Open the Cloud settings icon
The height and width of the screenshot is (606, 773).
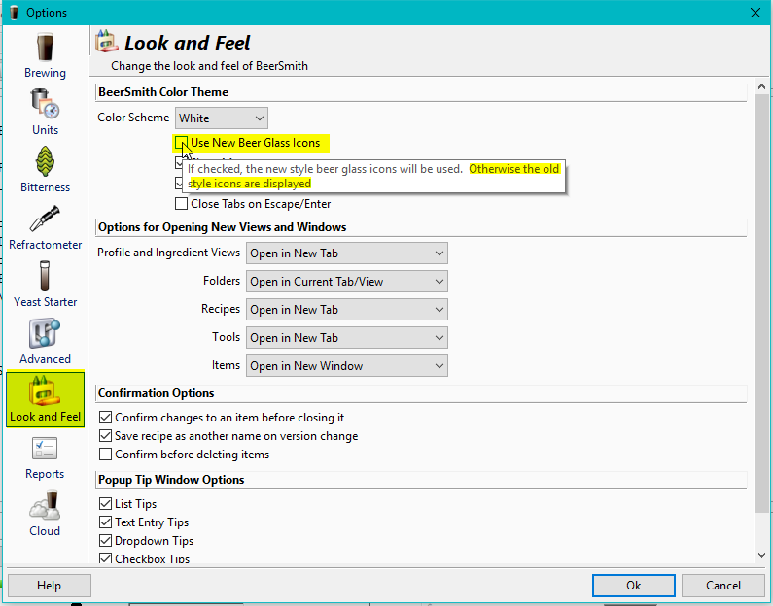(x=45, y=506)
